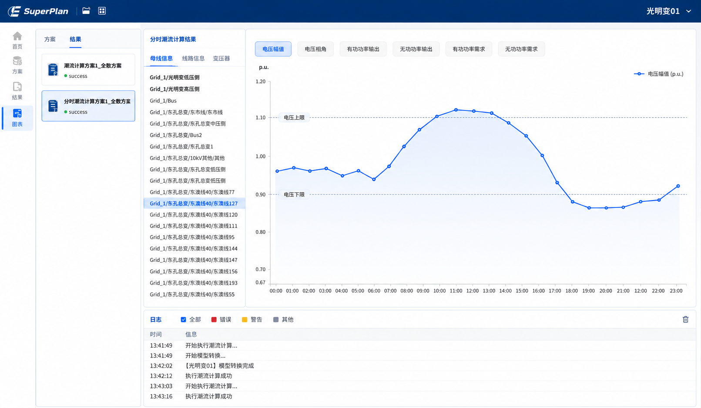
Task: Select bus 东孔总变/东孔总变1
Action: 181,147
